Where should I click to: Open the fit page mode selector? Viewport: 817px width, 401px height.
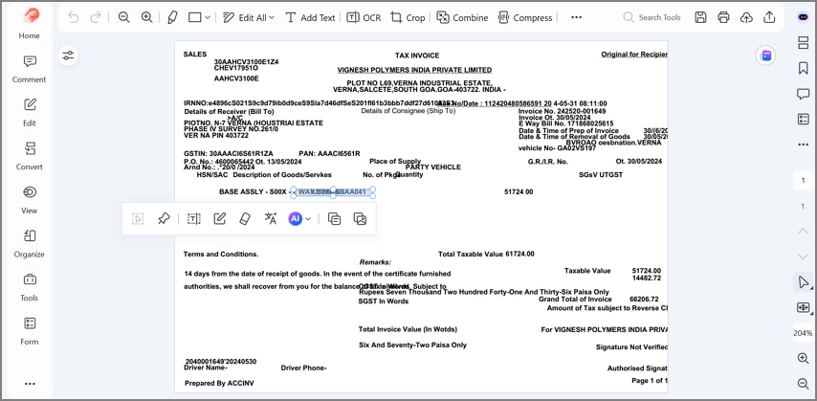803,307
